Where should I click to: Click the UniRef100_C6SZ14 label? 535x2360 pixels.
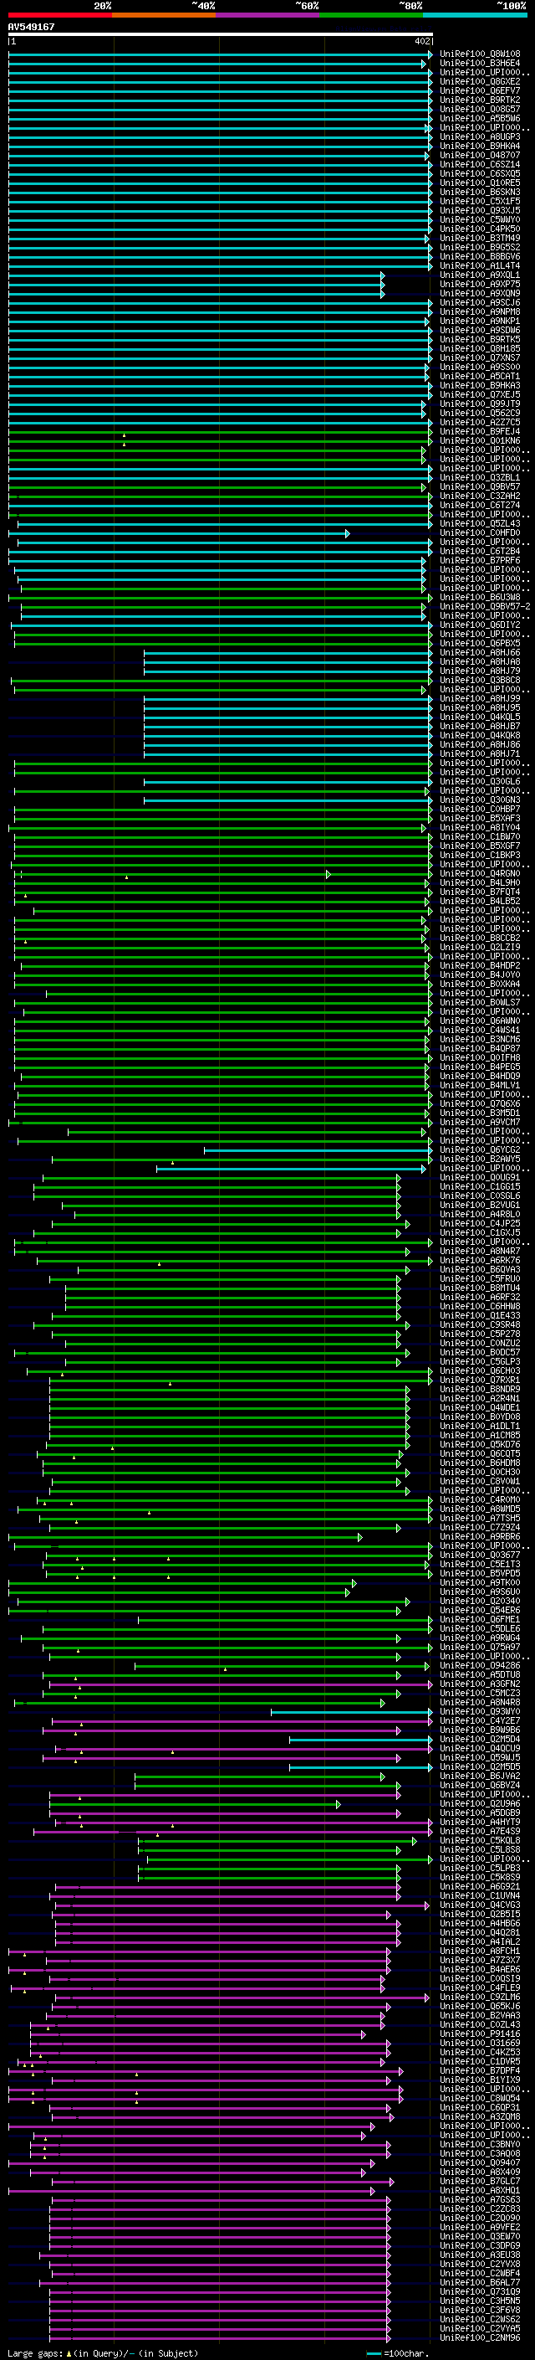point(479,164)
